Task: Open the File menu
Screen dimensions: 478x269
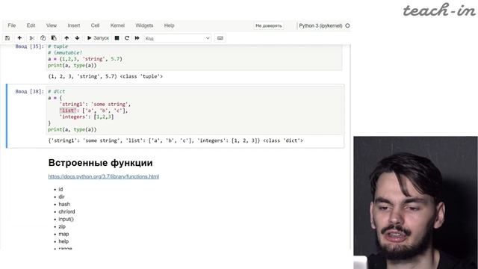Action: (12, 25)
